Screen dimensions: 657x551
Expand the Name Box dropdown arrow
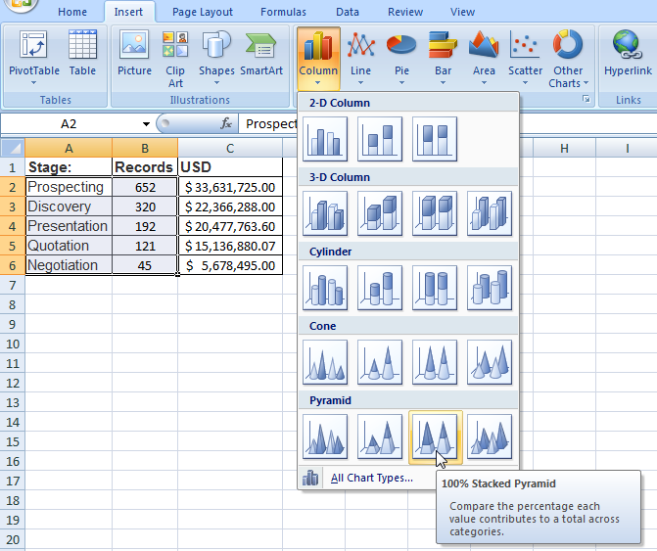pos(146,124)
